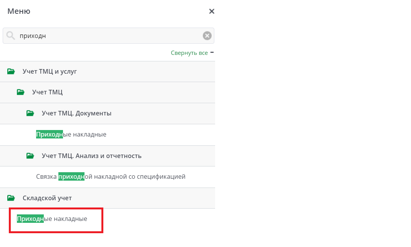This screenshot has width=411, height=247.
Task: Click the magnifier icon in the search box
Action: pyautogui.click(x=11, y=36)
